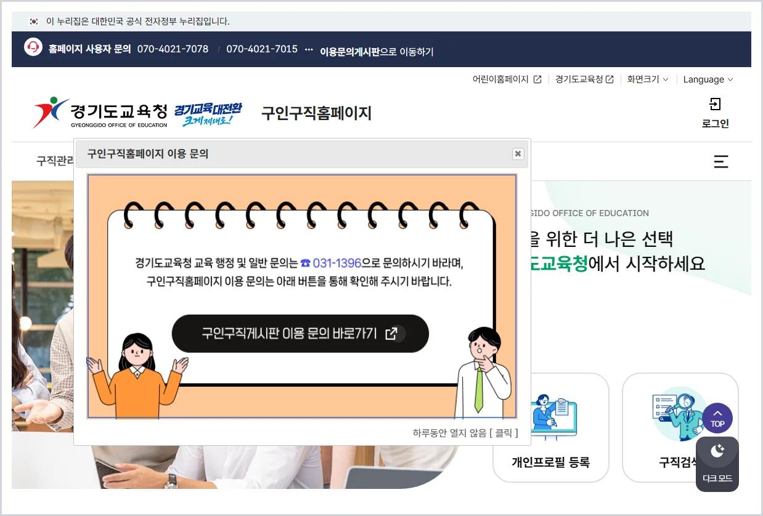
Task: Open the 구직관리 menu item
Action: (x=55, y=161)
